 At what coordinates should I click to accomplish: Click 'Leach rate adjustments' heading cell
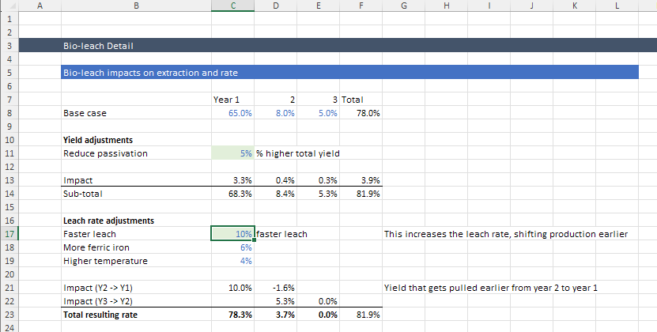[136, 221]
